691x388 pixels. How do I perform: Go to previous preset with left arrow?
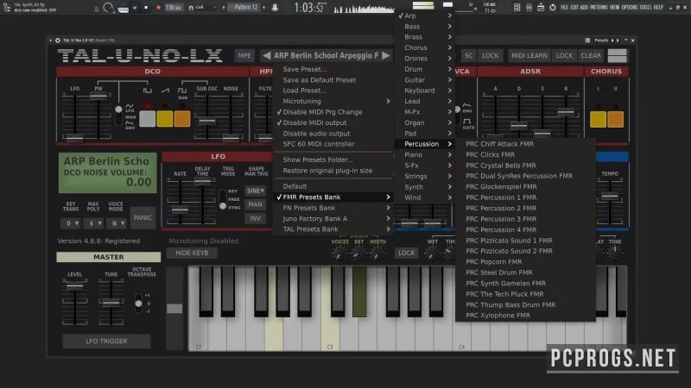(266, 55)
